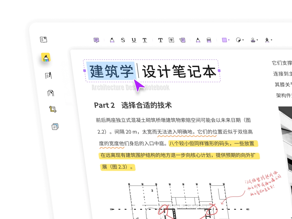Open Organize Pages in sidebar

51,93
